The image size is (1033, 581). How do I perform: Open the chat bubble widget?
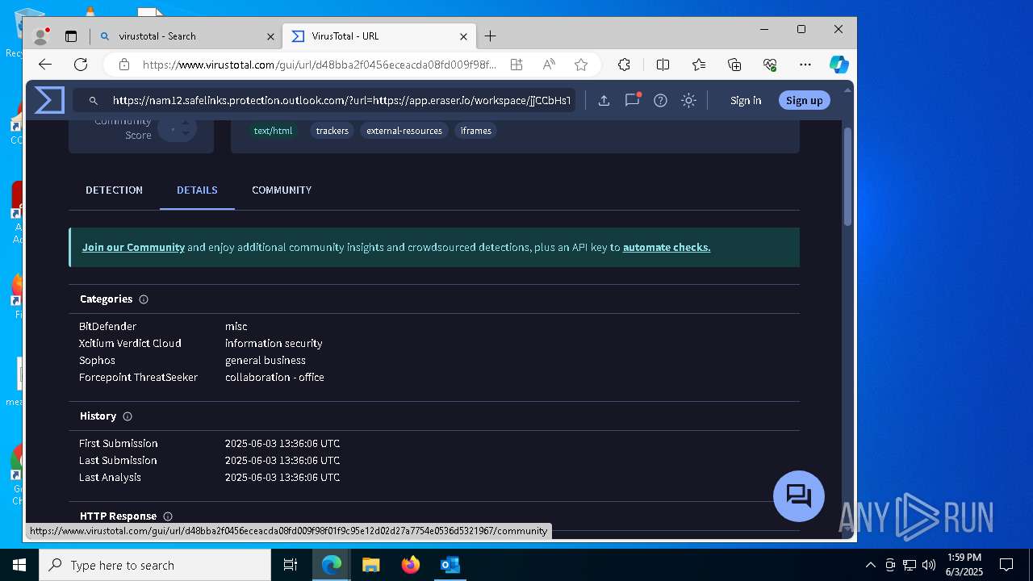tap(799, 495)
